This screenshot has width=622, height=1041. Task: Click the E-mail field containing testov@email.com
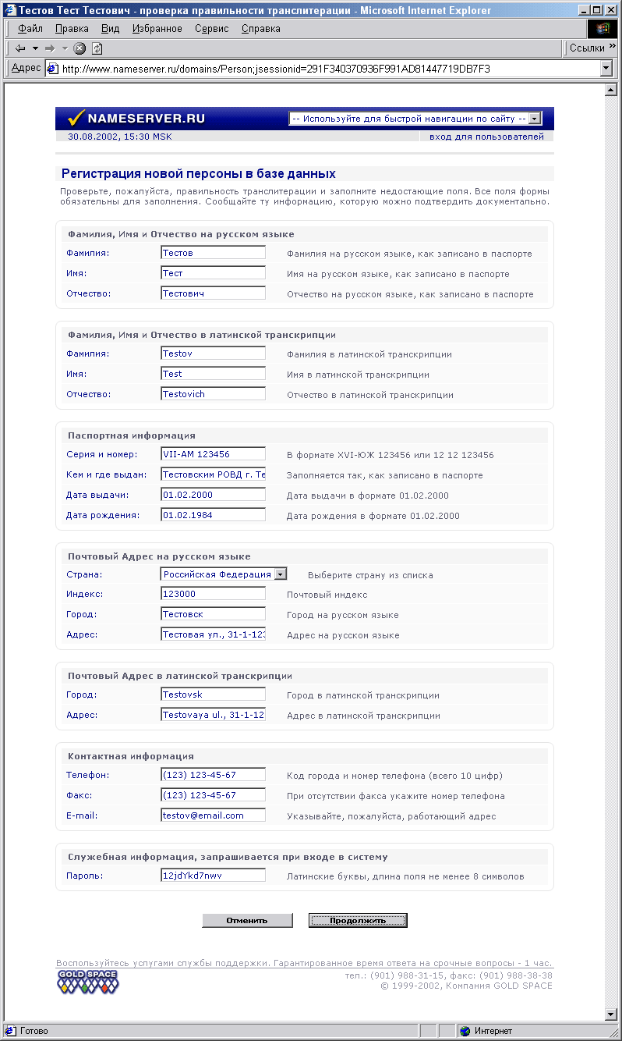(213, 815)
